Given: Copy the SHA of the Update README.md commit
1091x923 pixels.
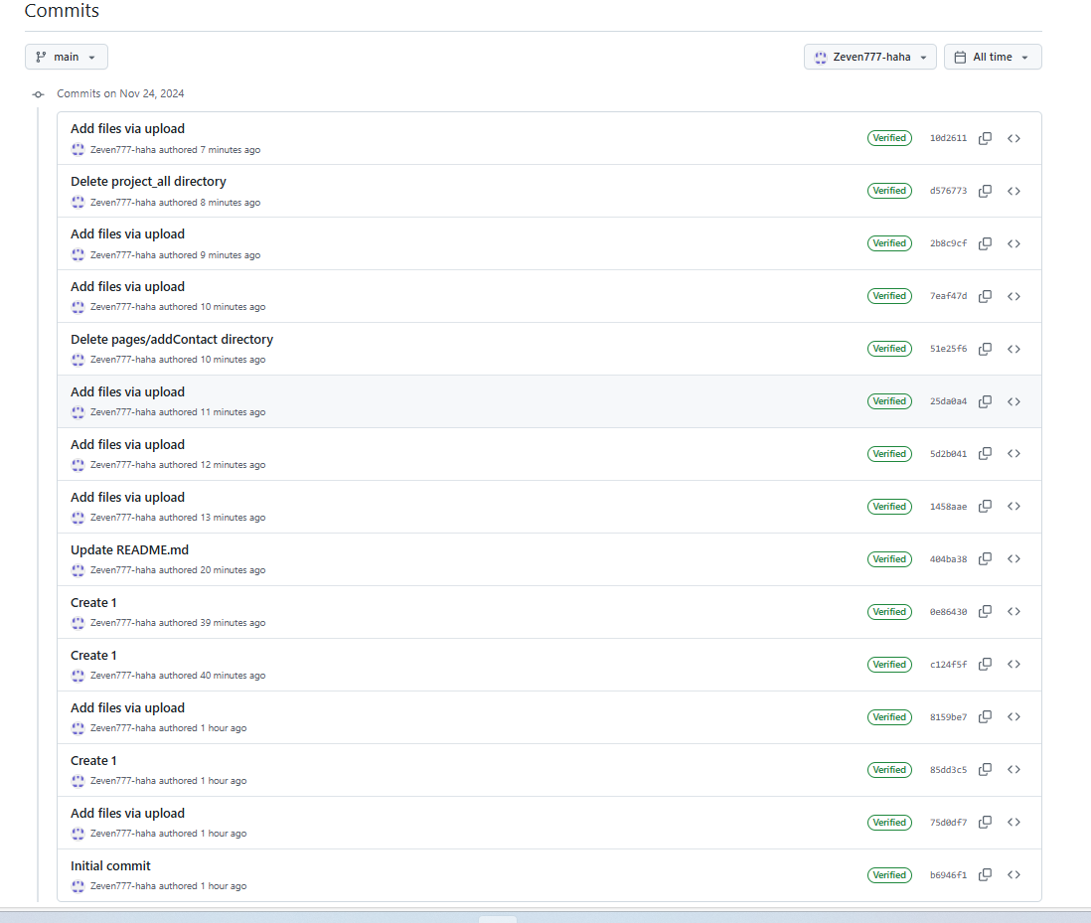Looking at the screenshot, I should [x=985, y=558].
